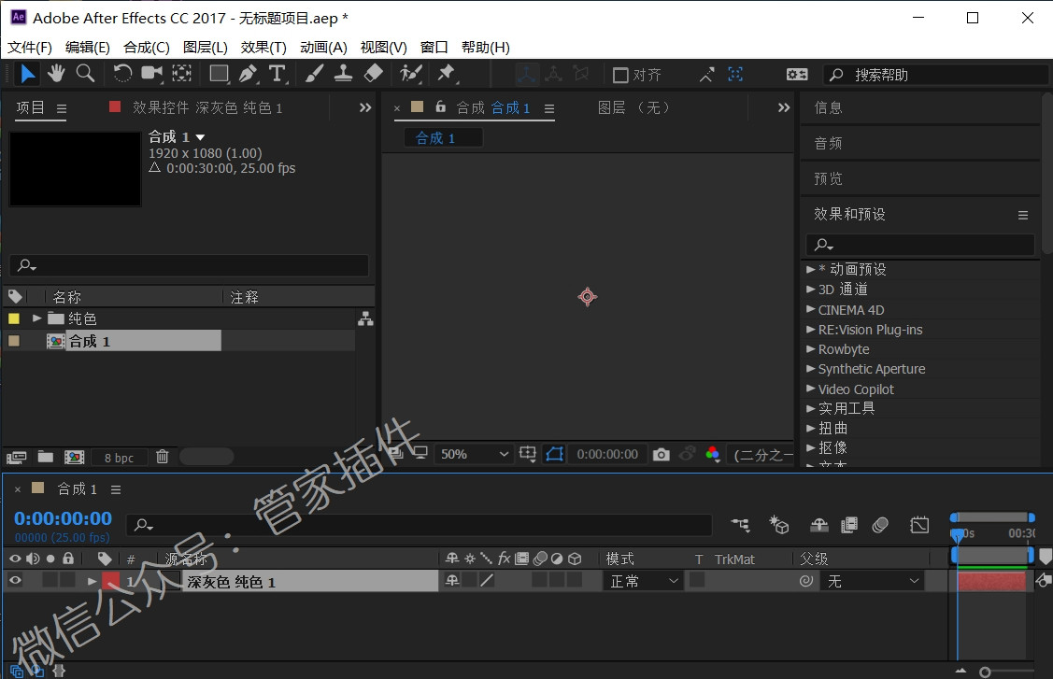
Task: Select the Selection arrow tool
Action: [27, 73]
